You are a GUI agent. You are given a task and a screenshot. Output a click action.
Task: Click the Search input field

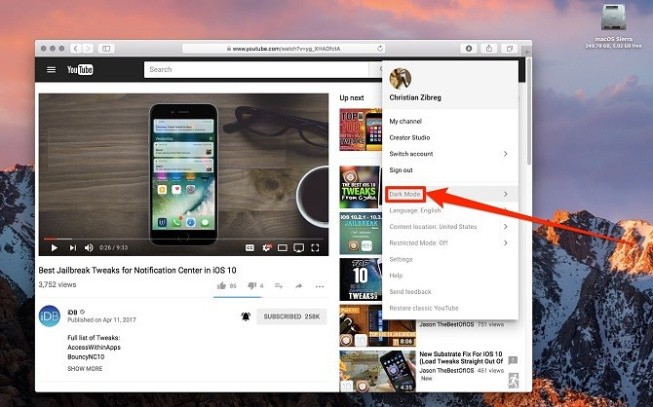pos(256,69)
